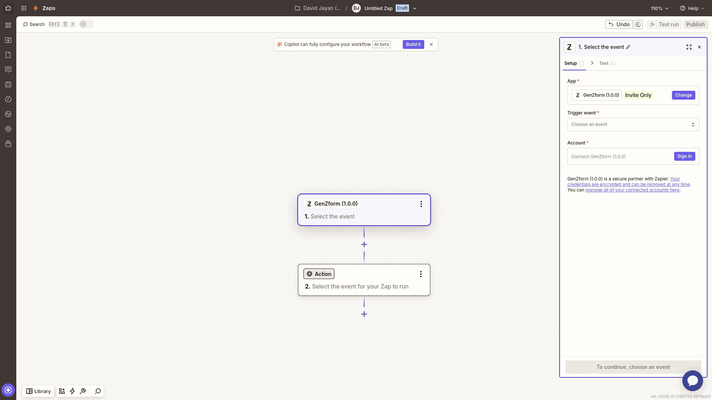Open the 110% zoom level dropdown

(660, 8)
